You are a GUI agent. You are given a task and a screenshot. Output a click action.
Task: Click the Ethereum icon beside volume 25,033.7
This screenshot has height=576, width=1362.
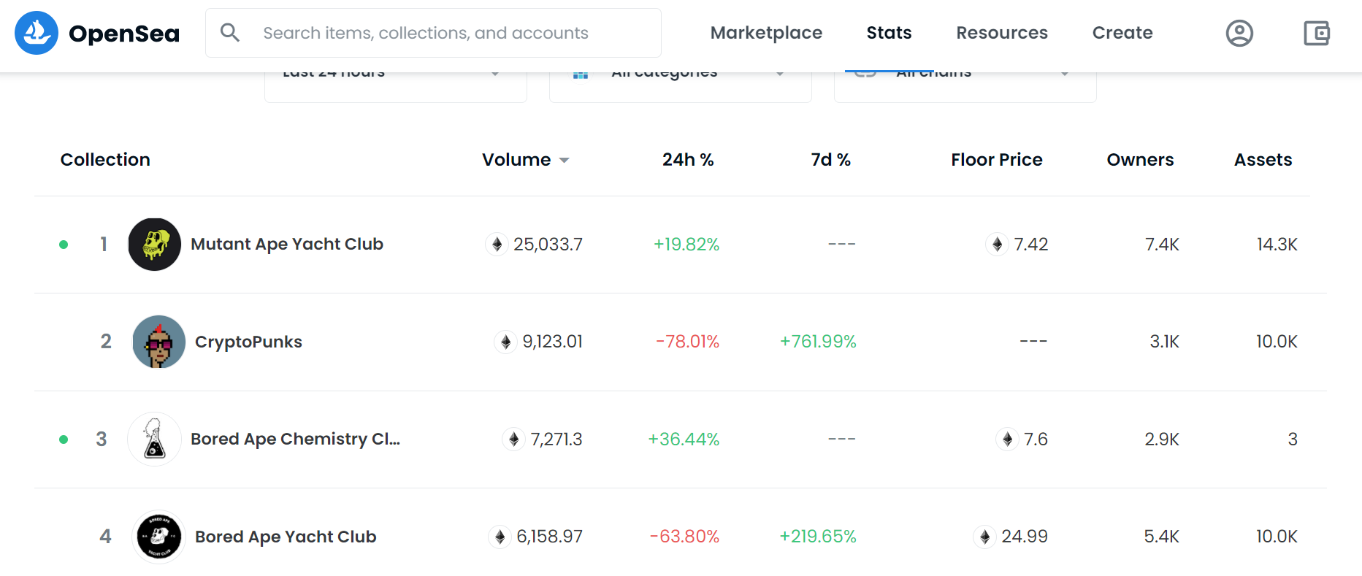click(x=497, y=244)
